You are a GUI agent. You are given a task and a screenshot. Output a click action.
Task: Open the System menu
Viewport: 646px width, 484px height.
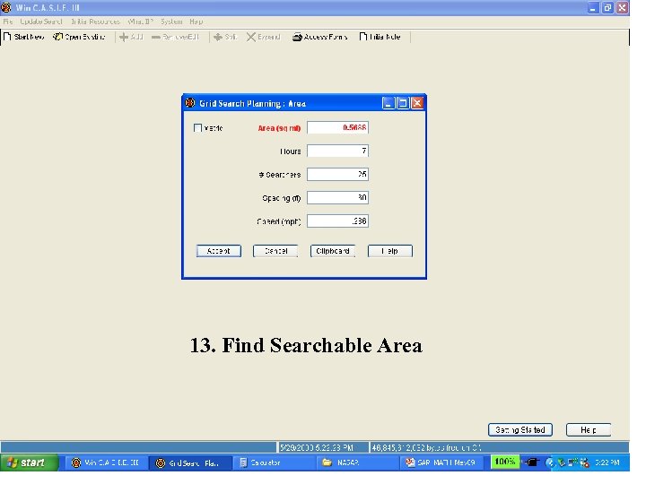coord(171,22)
